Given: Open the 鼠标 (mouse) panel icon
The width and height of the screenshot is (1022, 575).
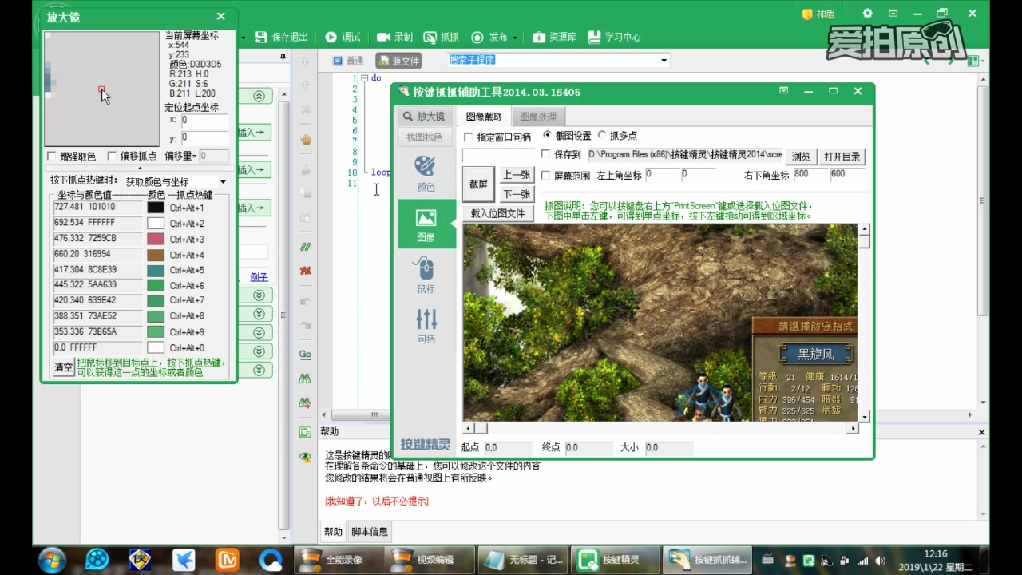Looking at the screenshot, I should point(426,275).
